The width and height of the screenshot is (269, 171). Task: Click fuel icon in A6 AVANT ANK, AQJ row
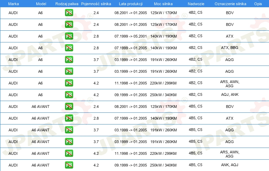[x=69, y=165]
